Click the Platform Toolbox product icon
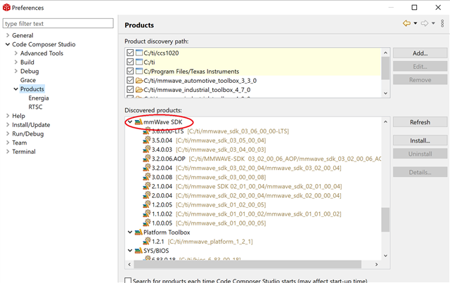 coord(139,232)
